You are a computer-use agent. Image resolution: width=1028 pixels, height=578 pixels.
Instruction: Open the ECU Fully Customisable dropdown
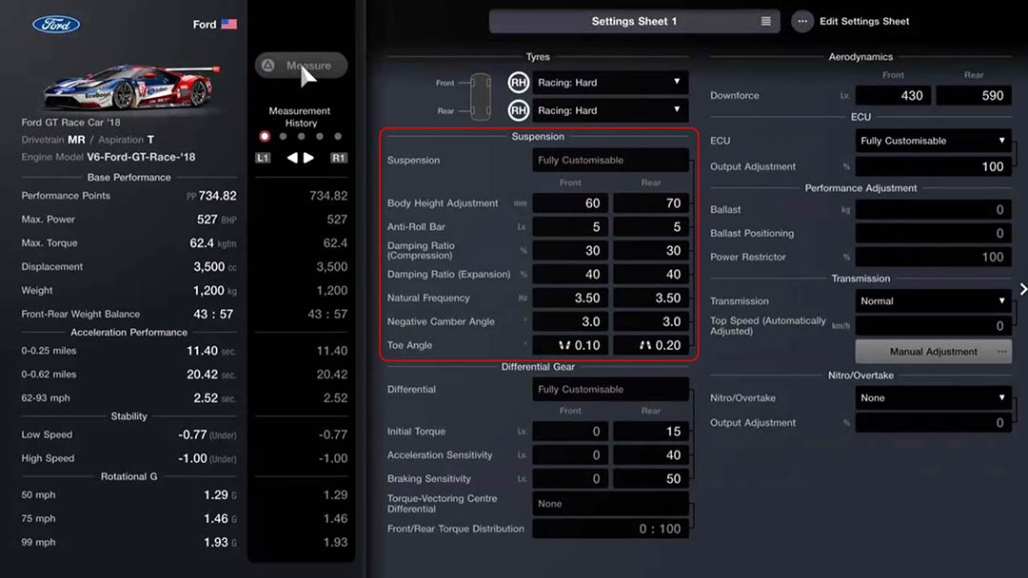coord(933,140)
